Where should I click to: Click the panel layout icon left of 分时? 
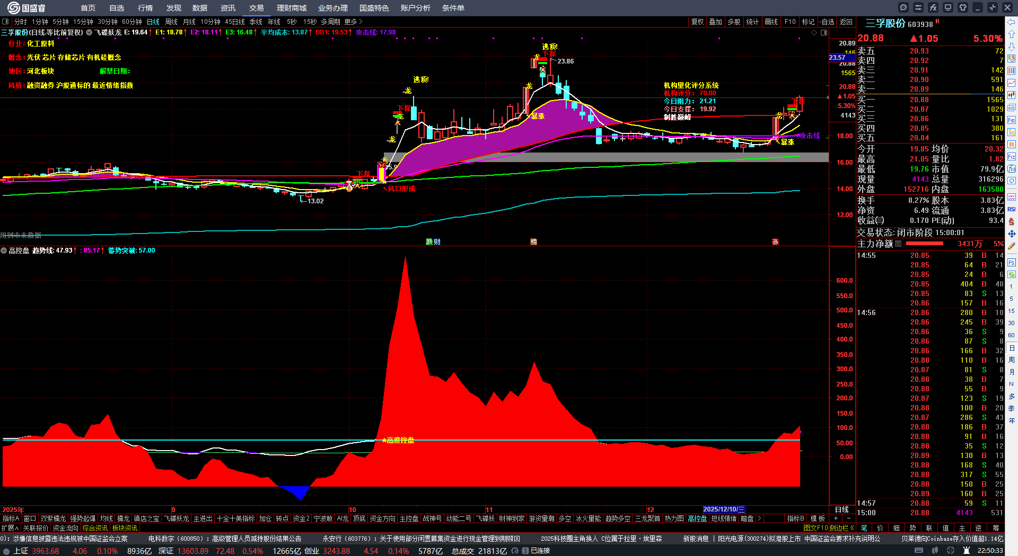point(5,22)
